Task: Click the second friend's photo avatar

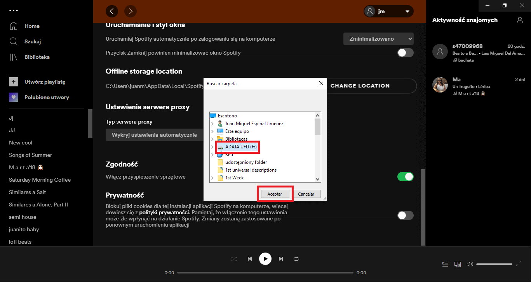Action: 440,84
